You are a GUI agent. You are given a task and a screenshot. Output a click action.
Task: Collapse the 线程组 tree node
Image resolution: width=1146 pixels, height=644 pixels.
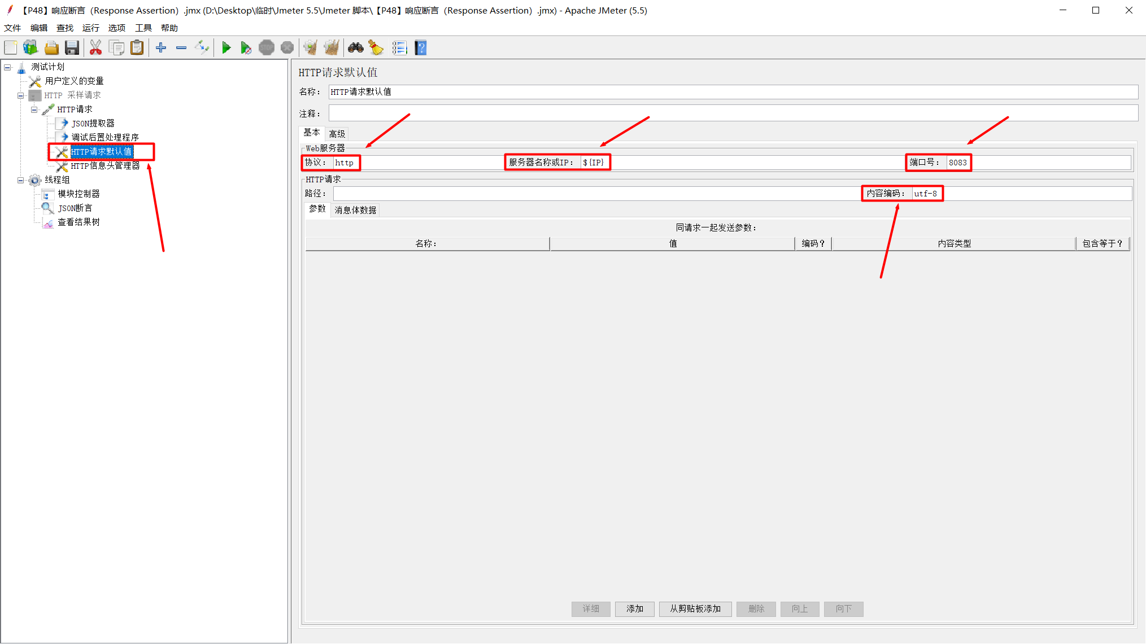coord(21,180)
